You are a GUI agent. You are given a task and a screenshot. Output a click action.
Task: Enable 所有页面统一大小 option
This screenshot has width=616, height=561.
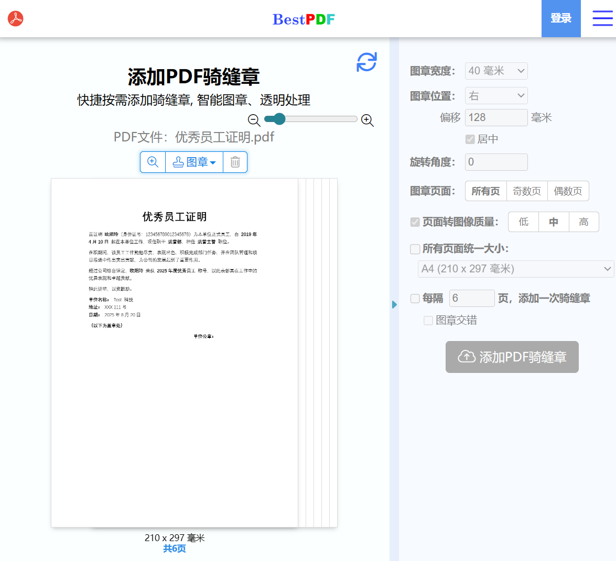[x=416, y=248]
